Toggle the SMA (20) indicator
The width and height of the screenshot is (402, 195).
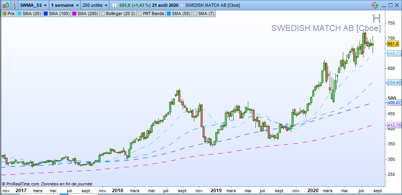pyautogui.click(x=29, y=14)
